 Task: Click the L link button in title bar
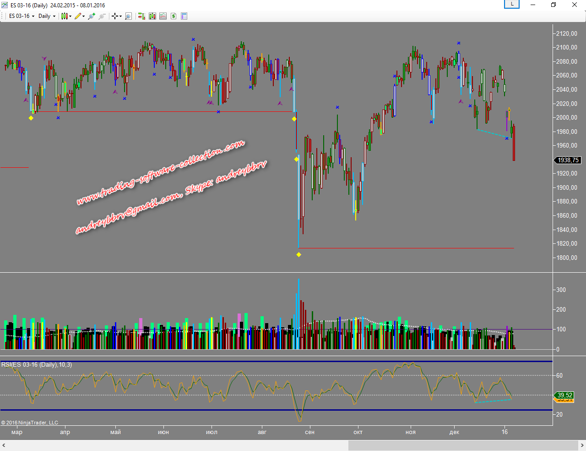click(x=512, y=4)
